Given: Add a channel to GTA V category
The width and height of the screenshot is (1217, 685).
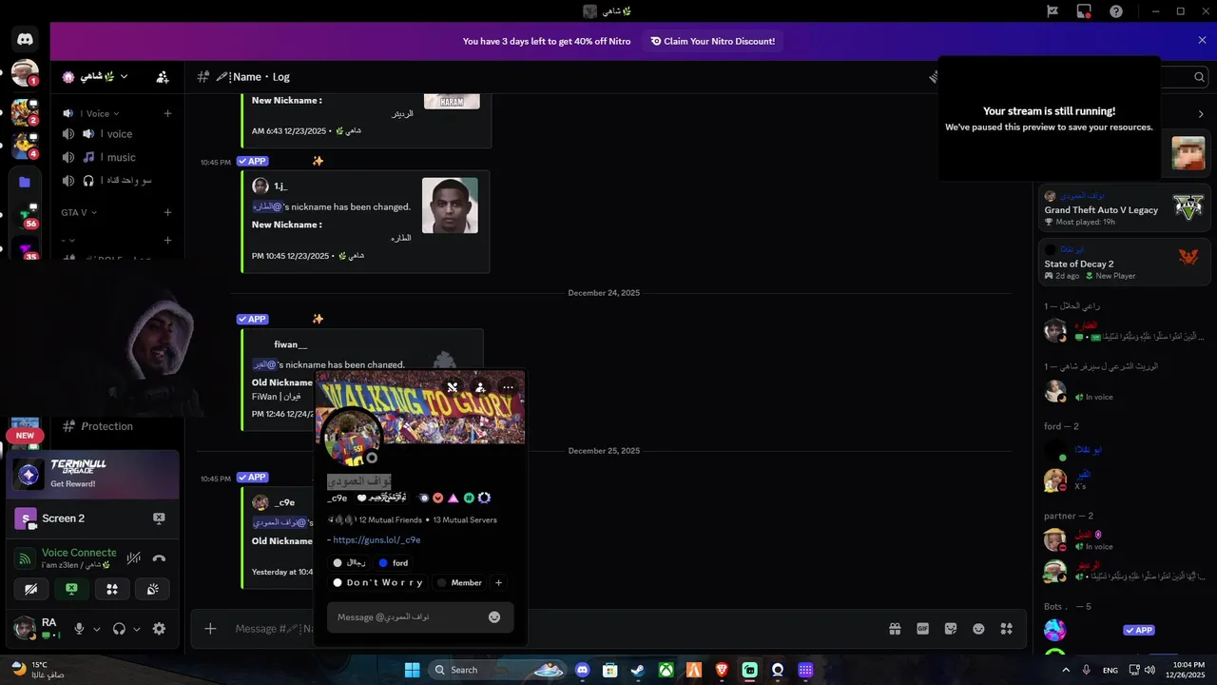Looking at the screenshot, I should [167, 212].
